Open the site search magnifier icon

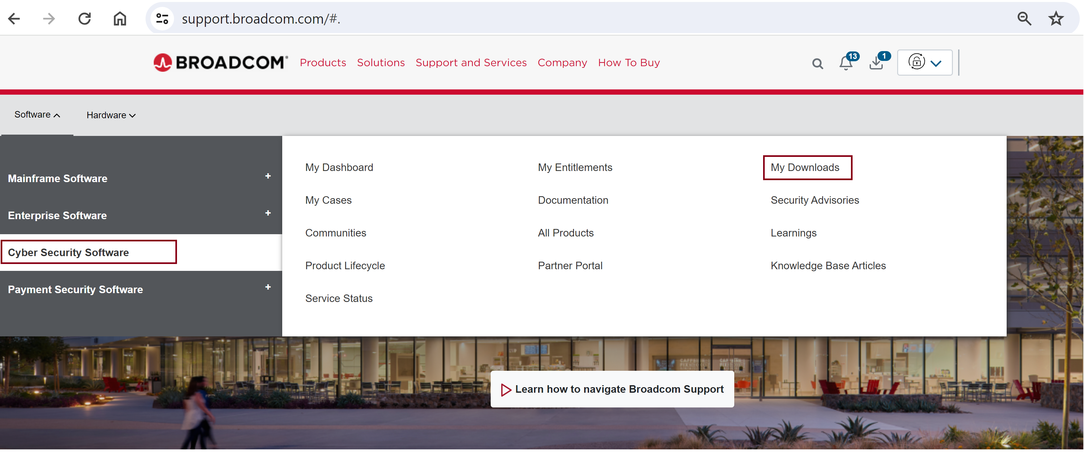tap(817, 64)
